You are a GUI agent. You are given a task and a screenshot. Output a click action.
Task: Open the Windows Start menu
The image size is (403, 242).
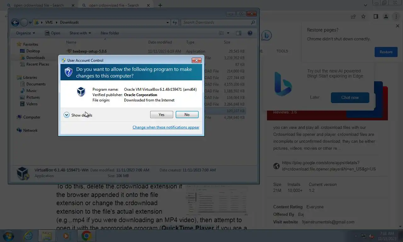point(9,236)
